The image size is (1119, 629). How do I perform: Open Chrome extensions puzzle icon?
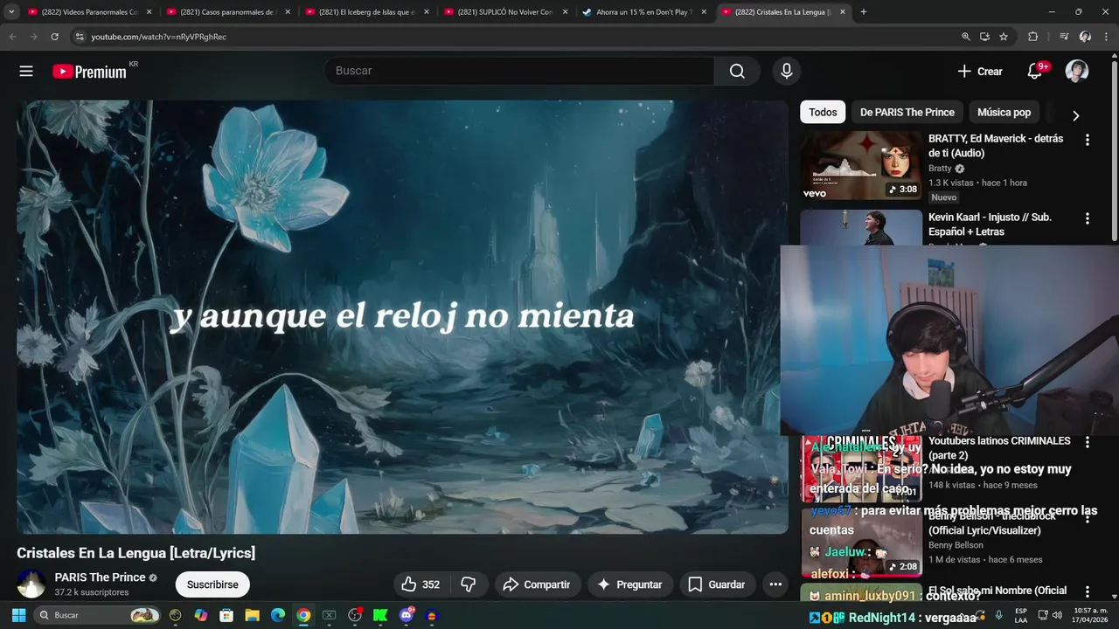pyautogui.click(x=1032, y=37)
